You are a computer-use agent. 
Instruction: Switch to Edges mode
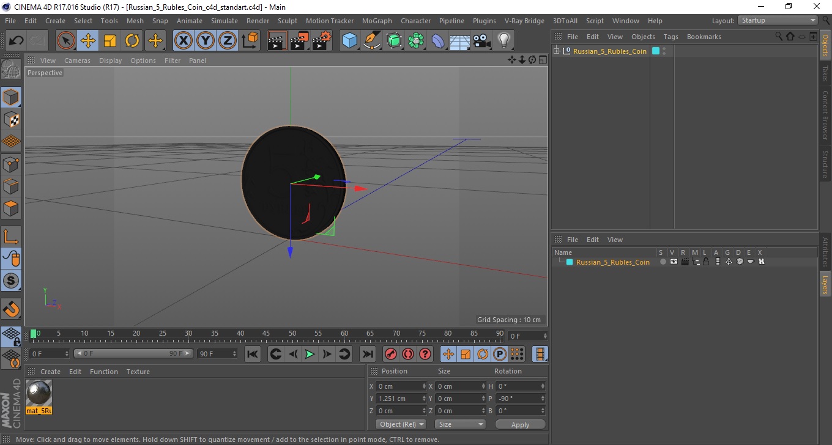[11, 186]
